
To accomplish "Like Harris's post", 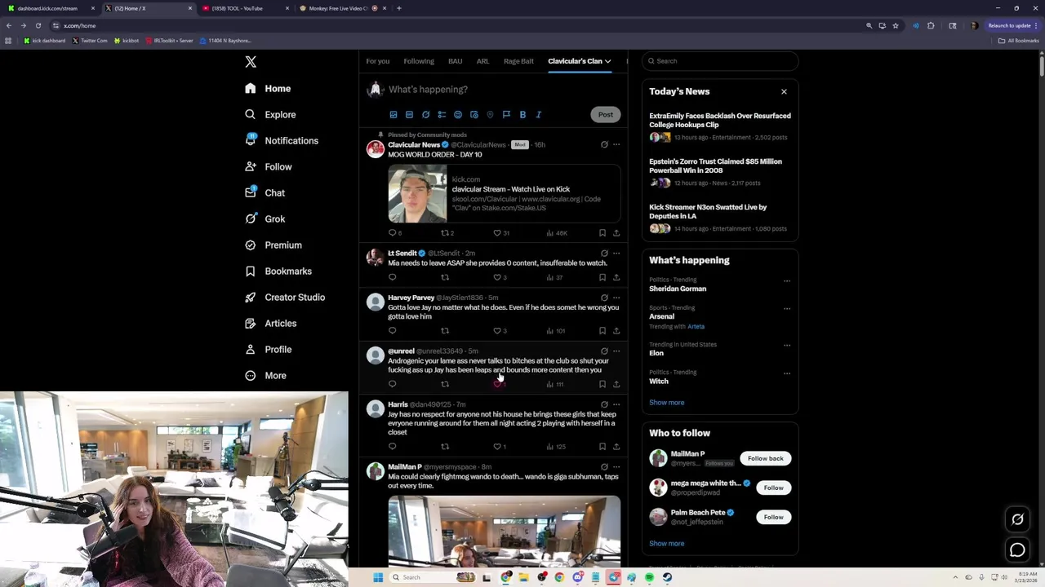I will coord(497,447).
